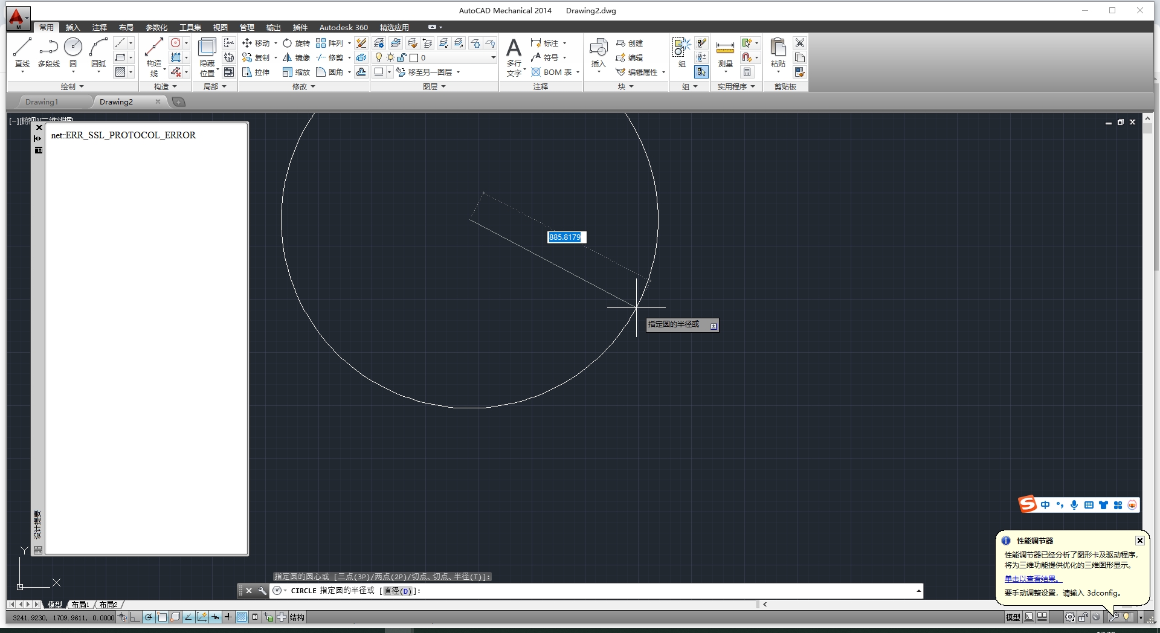The width and height of the screenshot is (1160, 633).
Task: Switch to the Drawing1 document tab
Action: 42,101
